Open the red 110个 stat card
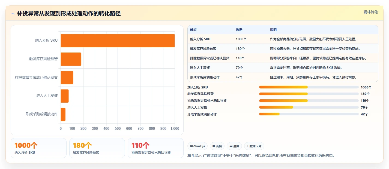This screenshot has height=169, width=389. tap(155, 148)
